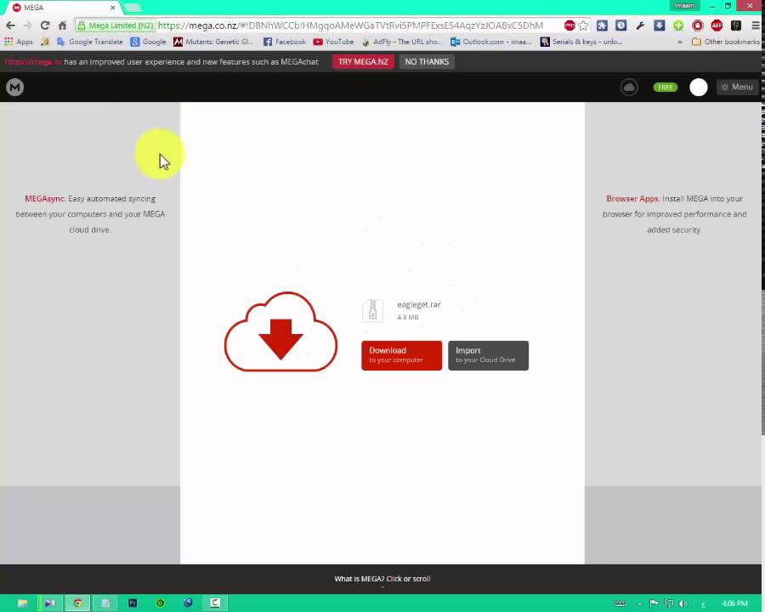Viewport: 765px width, 612px height.
Task: Click the https://mega.nz link in banner
Action: coord(32,61)
